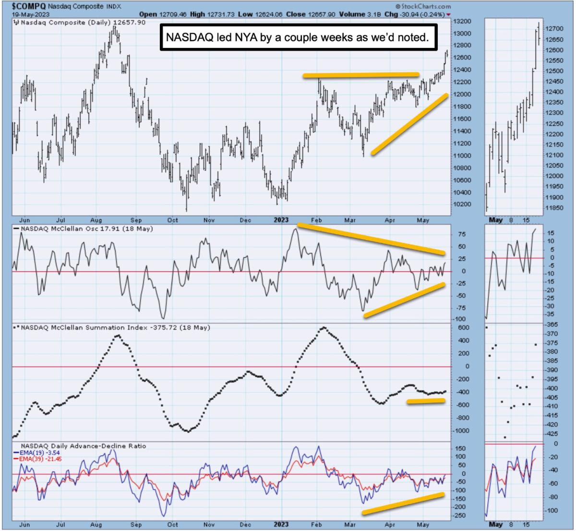Click the 10800 price axis label

tap(463, 168)
